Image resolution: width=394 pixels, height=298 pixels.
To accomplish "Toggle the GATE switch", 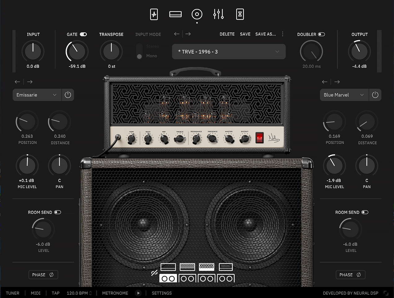I will 83,34.
